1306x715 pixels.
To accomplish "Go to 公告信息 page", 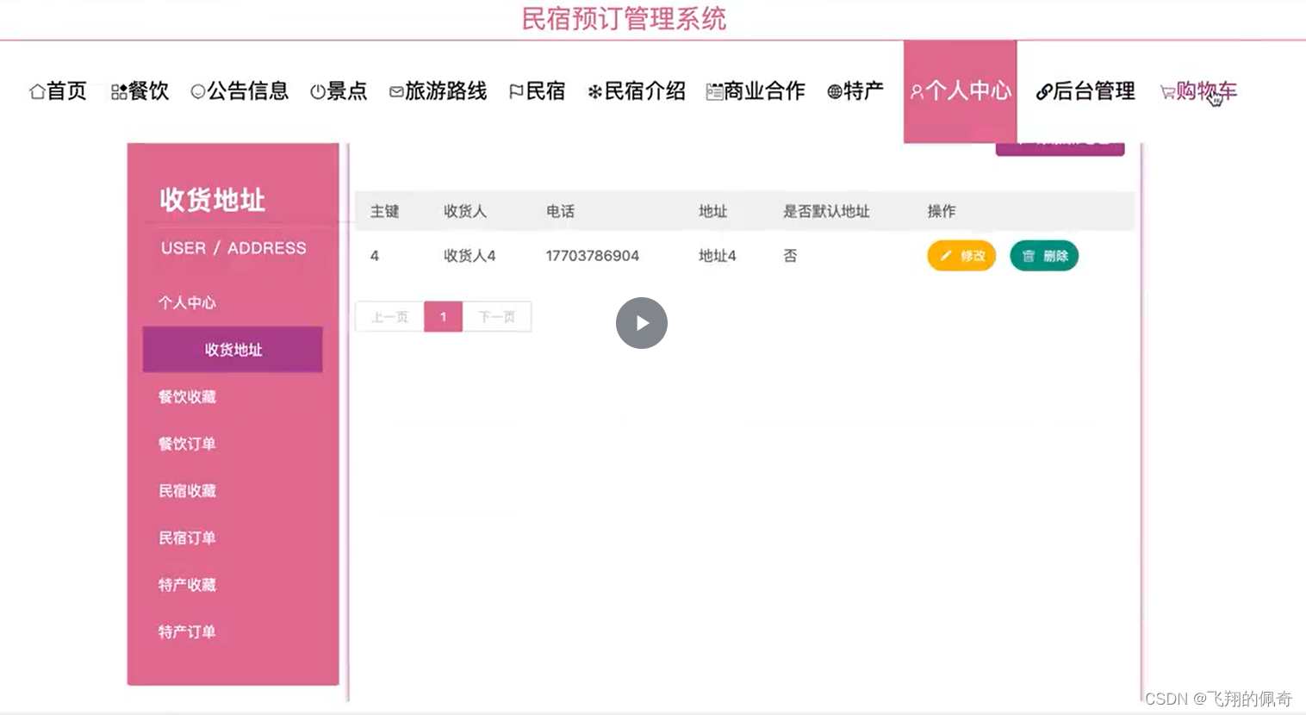I will [x=239, y=91].
